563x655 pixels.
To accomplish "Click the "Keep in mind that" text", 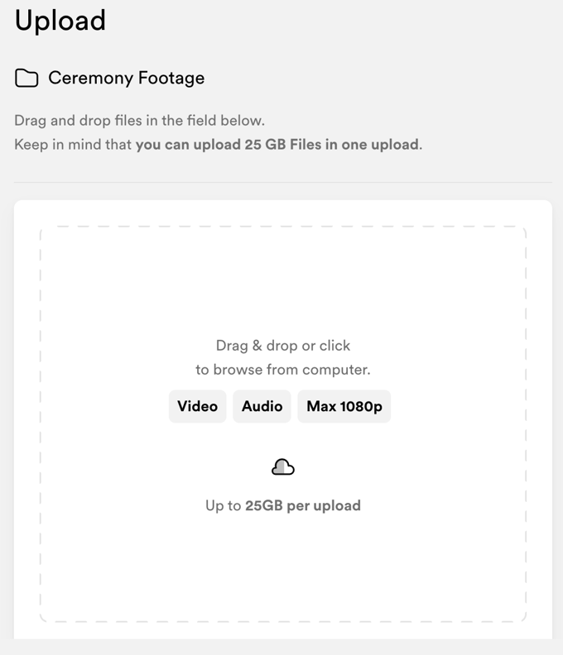I will pos(73,145).
